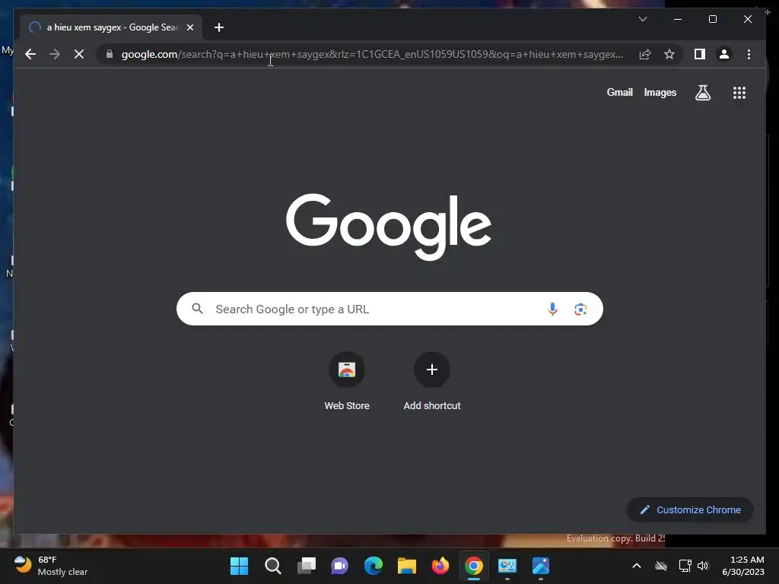Launch Firefox from taskbar

[x=440, y=566]
